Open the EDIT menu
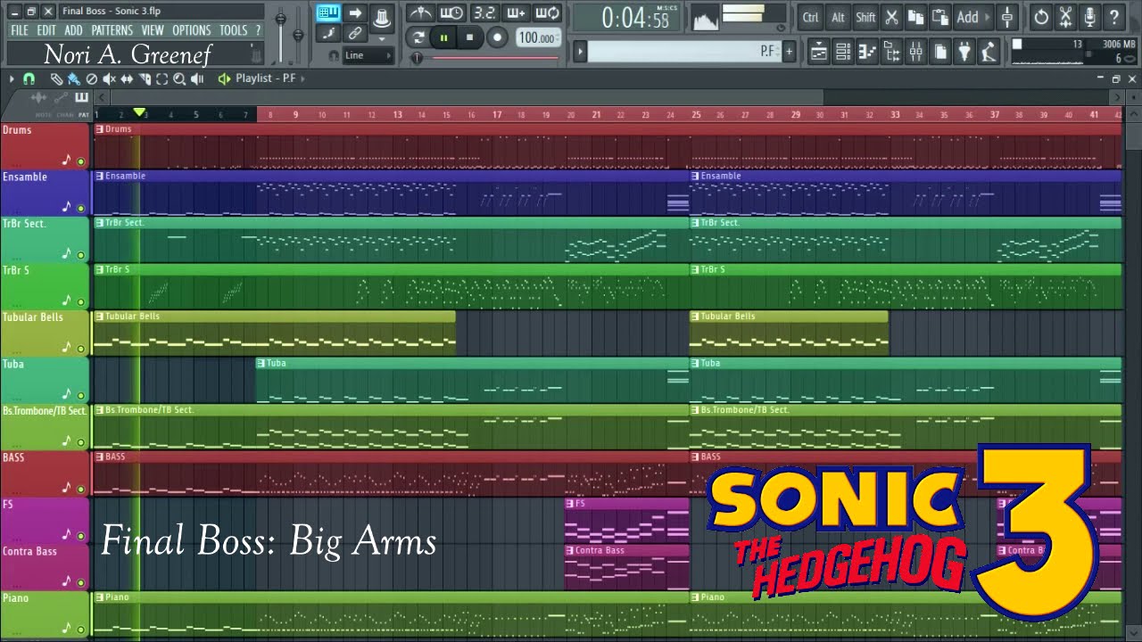1142x642 pixels. click(46, 30)
